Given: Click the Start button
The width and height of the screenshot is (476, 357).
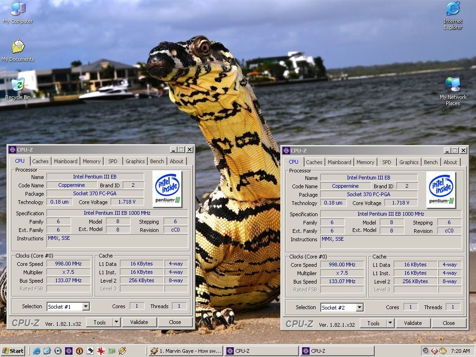Looking at the screenshot, I should coord(13,351).
